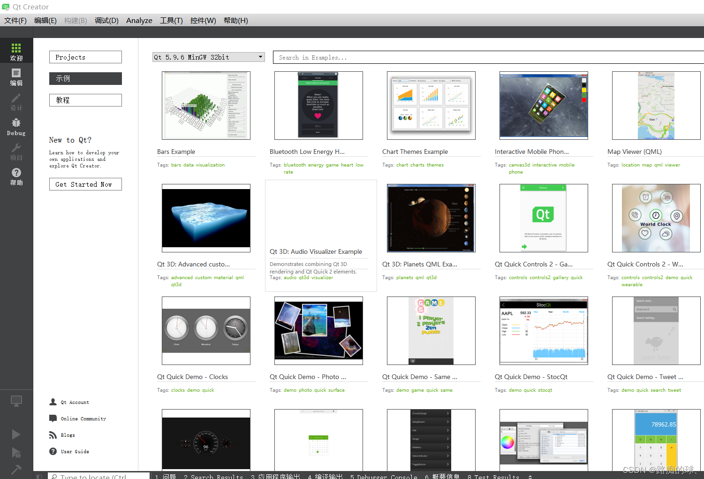Open Qt Quick Controls 2 Gallery thumbnail
The height and width of the screenshot is (479, 704).
(x=544, y=218)
